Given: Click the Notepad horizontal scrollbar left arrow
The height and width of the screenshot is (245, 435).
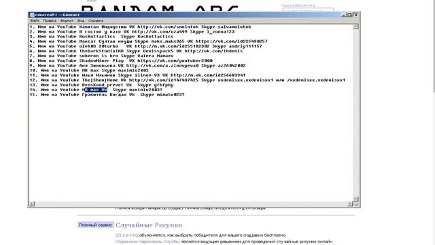Looking at the screenshot, I should 32,204.
